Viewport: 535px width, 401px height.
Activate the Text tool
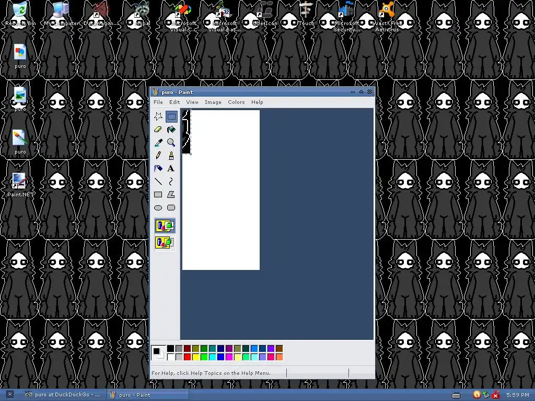(171, 169)
